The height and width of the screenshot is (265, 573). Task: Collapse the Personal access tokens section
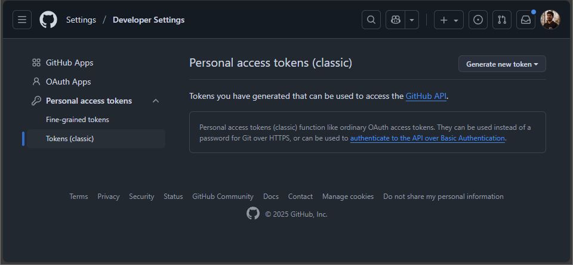point(156,101)
